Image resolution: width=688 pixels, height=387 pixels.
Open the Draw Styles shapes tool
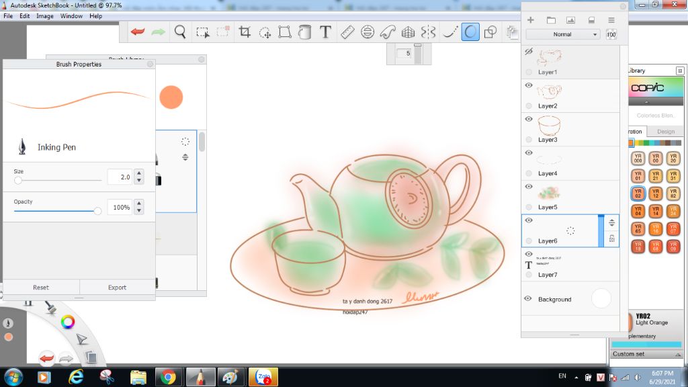[x=490, y=32]
